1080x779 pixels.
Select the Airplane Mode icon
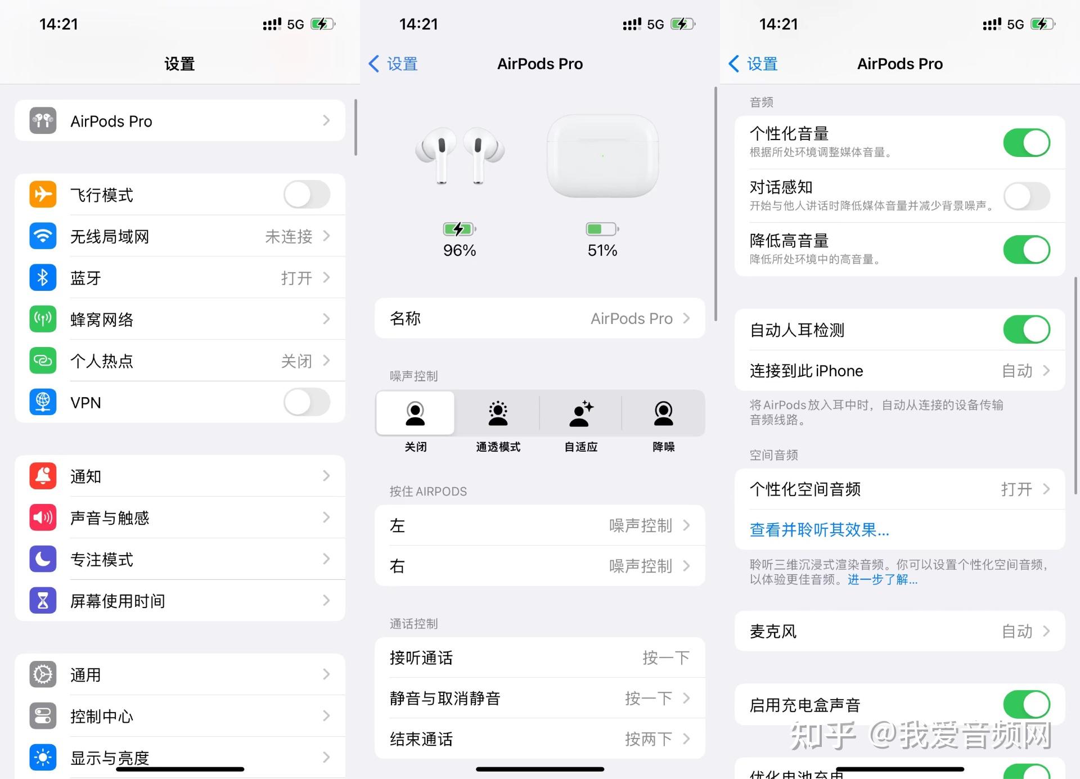coord(42,195)
